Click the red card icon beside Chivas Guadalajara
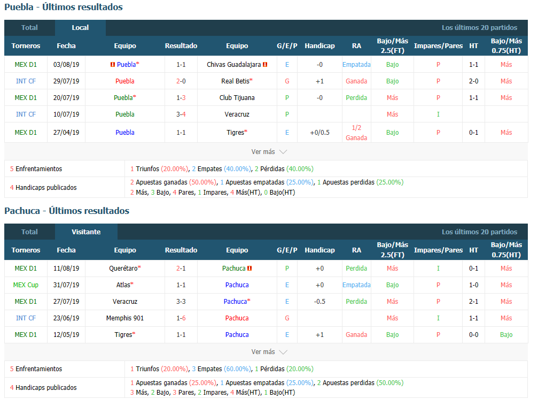This screenshot has height=399, width=538. pos(265,65)
